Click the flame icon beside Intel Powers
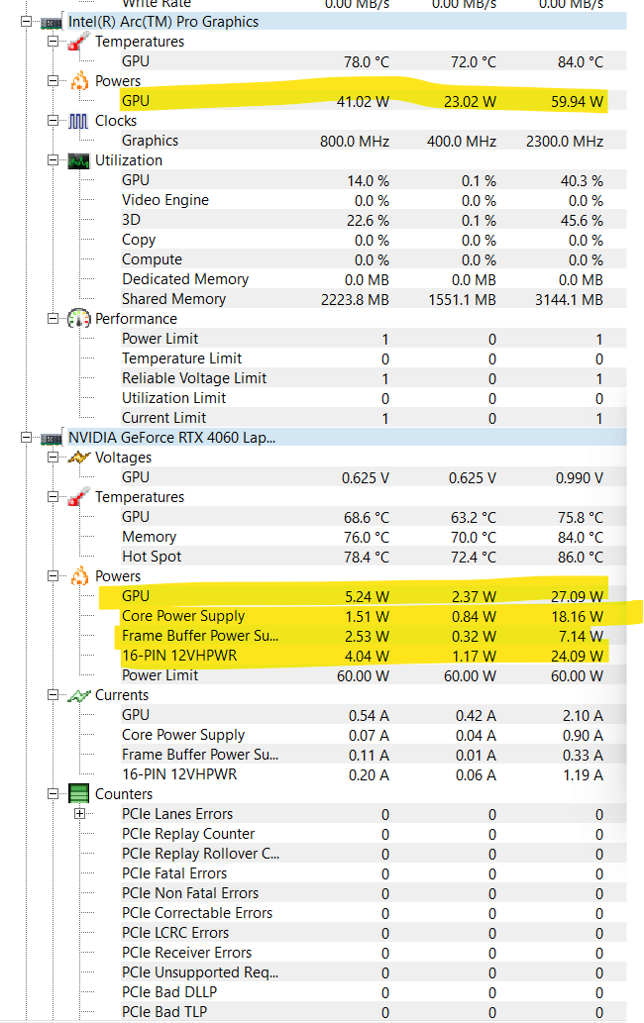Viewport: 644px width, 1023px height. click(78, 81)
